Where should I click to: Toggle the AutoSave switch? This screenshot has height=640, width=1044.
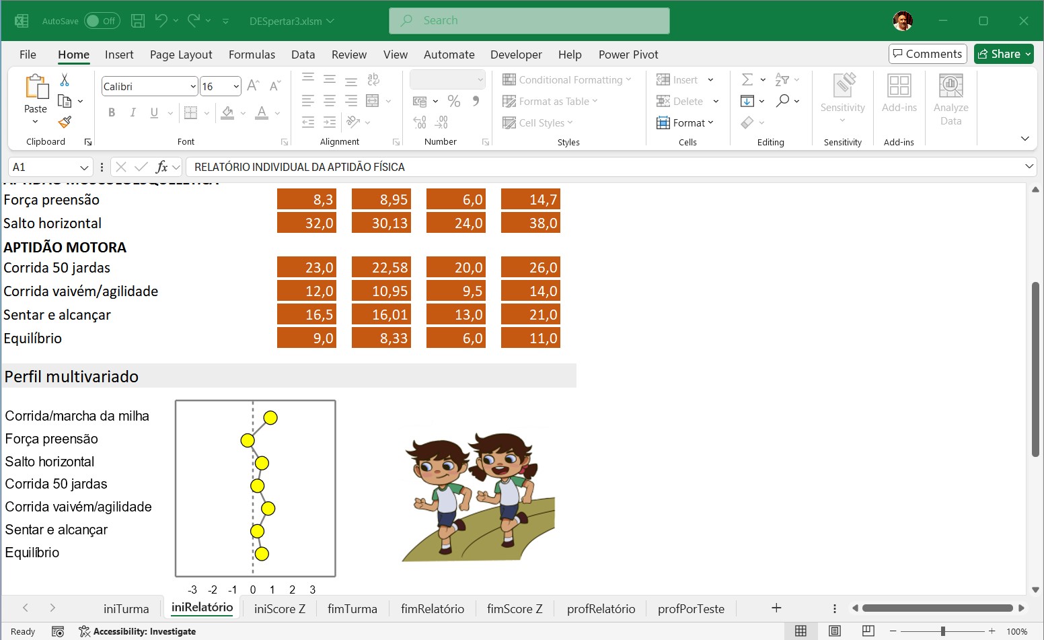coord(102,21)
